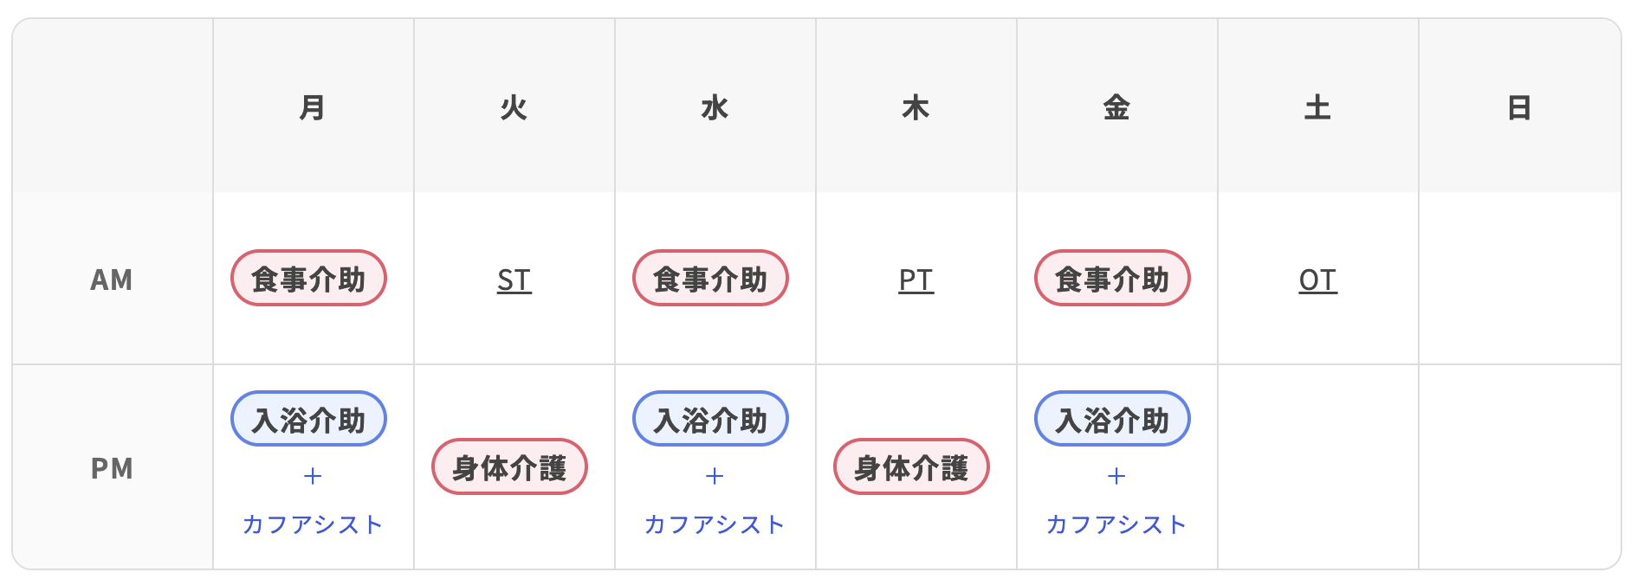Viewport: 1637px width, 585px height.
Task: Select Wednesday AM 食事介助 badge
Action: pos(710,279)
